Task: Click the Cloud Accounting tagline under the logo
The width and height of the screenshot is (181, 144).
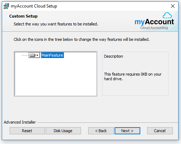Action: 154,28
